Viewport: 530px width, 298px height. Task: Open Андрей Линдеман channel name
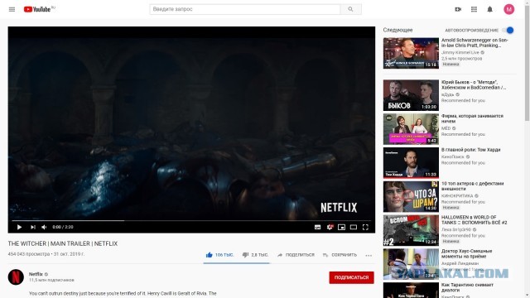(460, 263)
